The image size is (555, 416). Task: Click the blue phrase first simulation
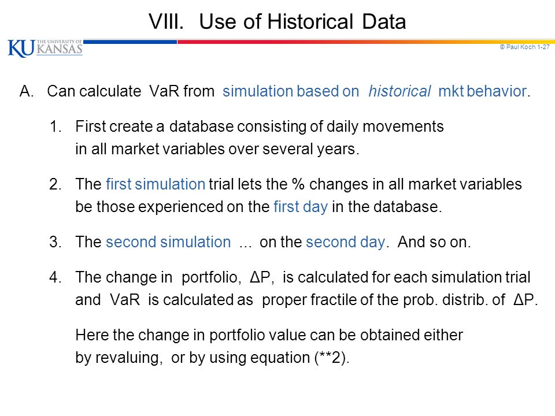[x=156, y=184]
